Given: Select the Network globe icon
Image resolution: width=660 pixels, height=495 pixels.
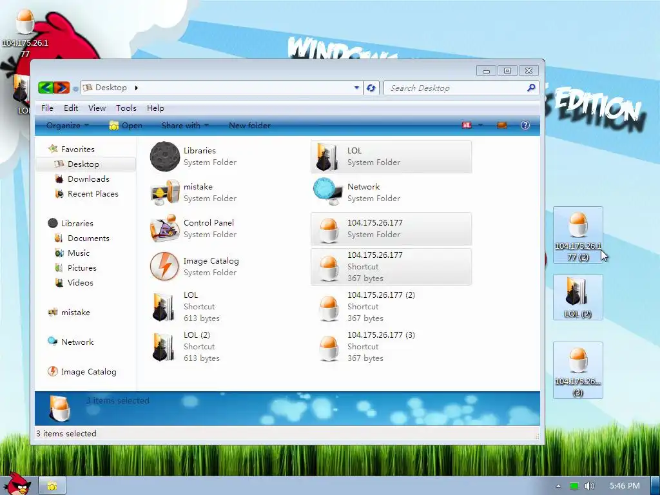Looking at the screenshot, I should point(328,191).
